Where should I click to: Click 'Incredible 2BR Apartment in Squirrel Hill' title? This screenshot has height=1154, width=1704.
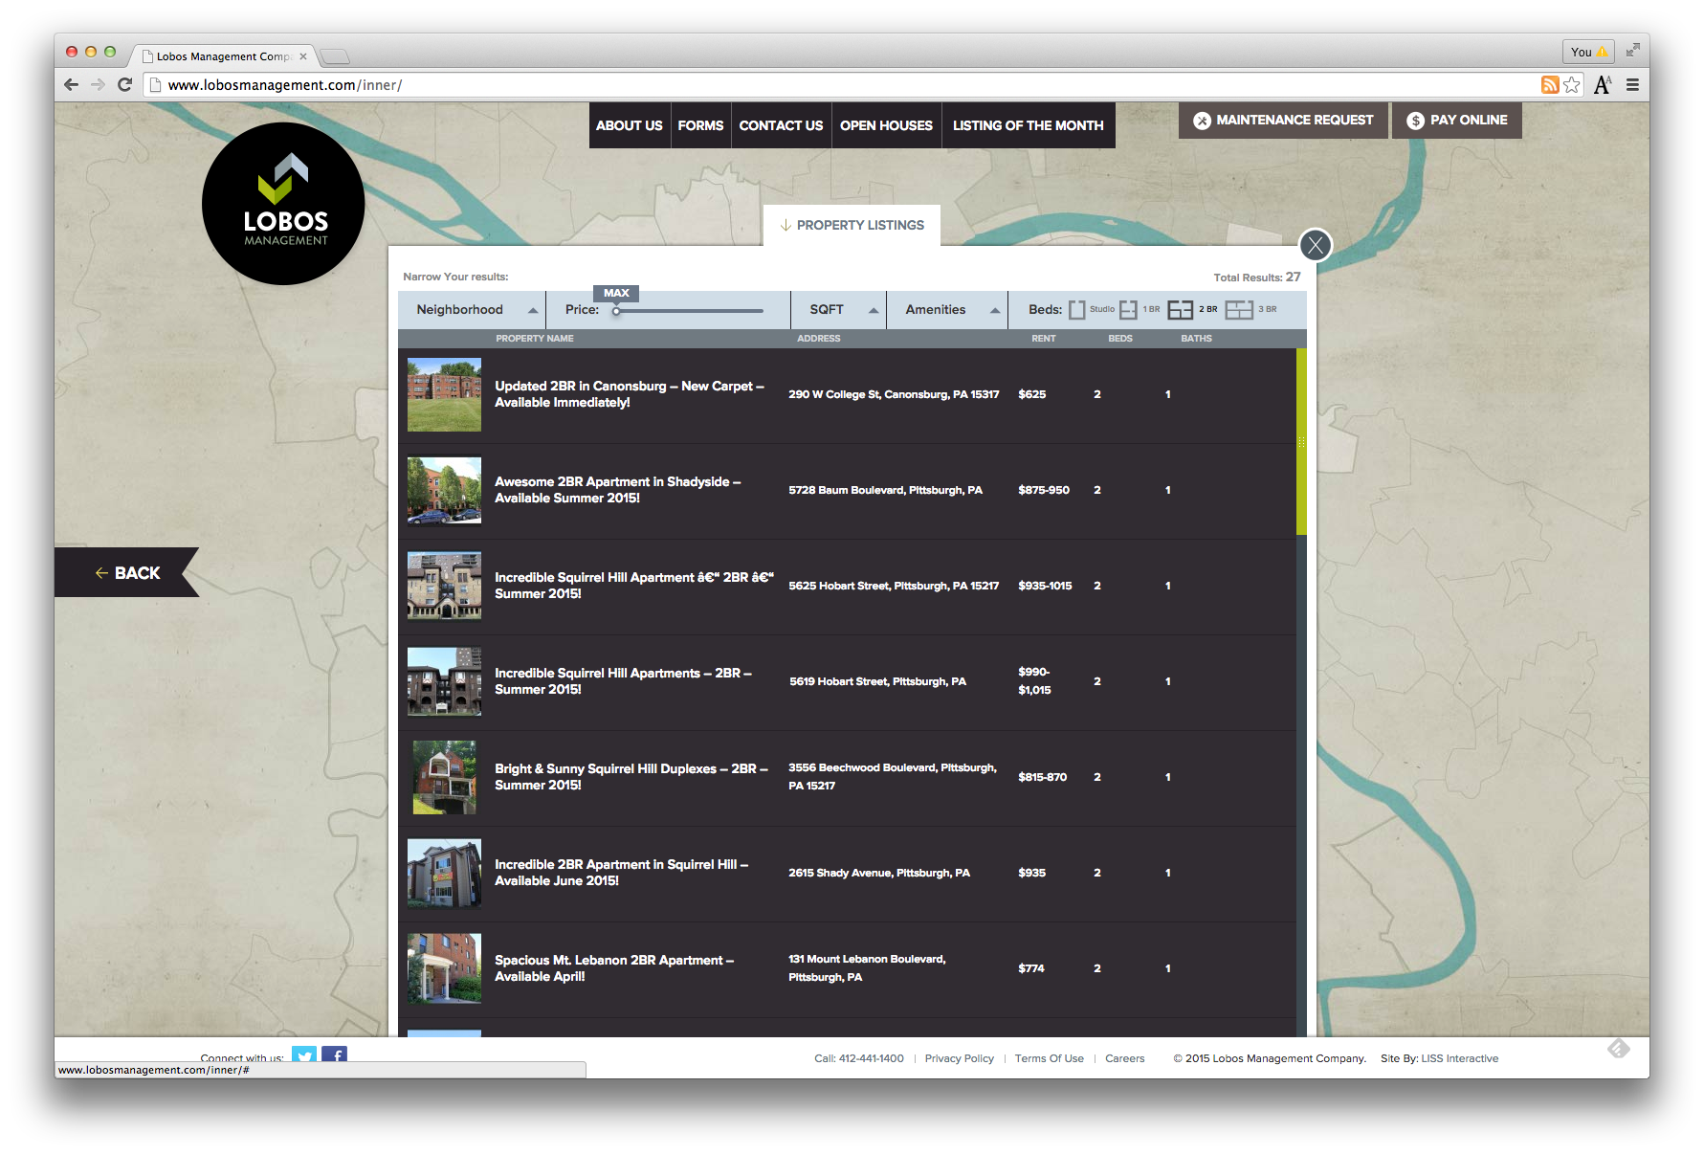(621, 873)
